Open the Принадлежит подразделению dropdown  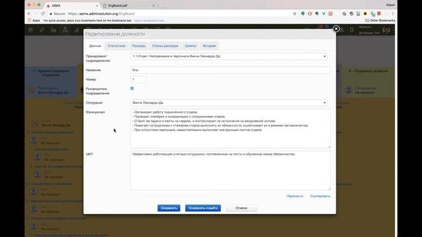[229, 57]
